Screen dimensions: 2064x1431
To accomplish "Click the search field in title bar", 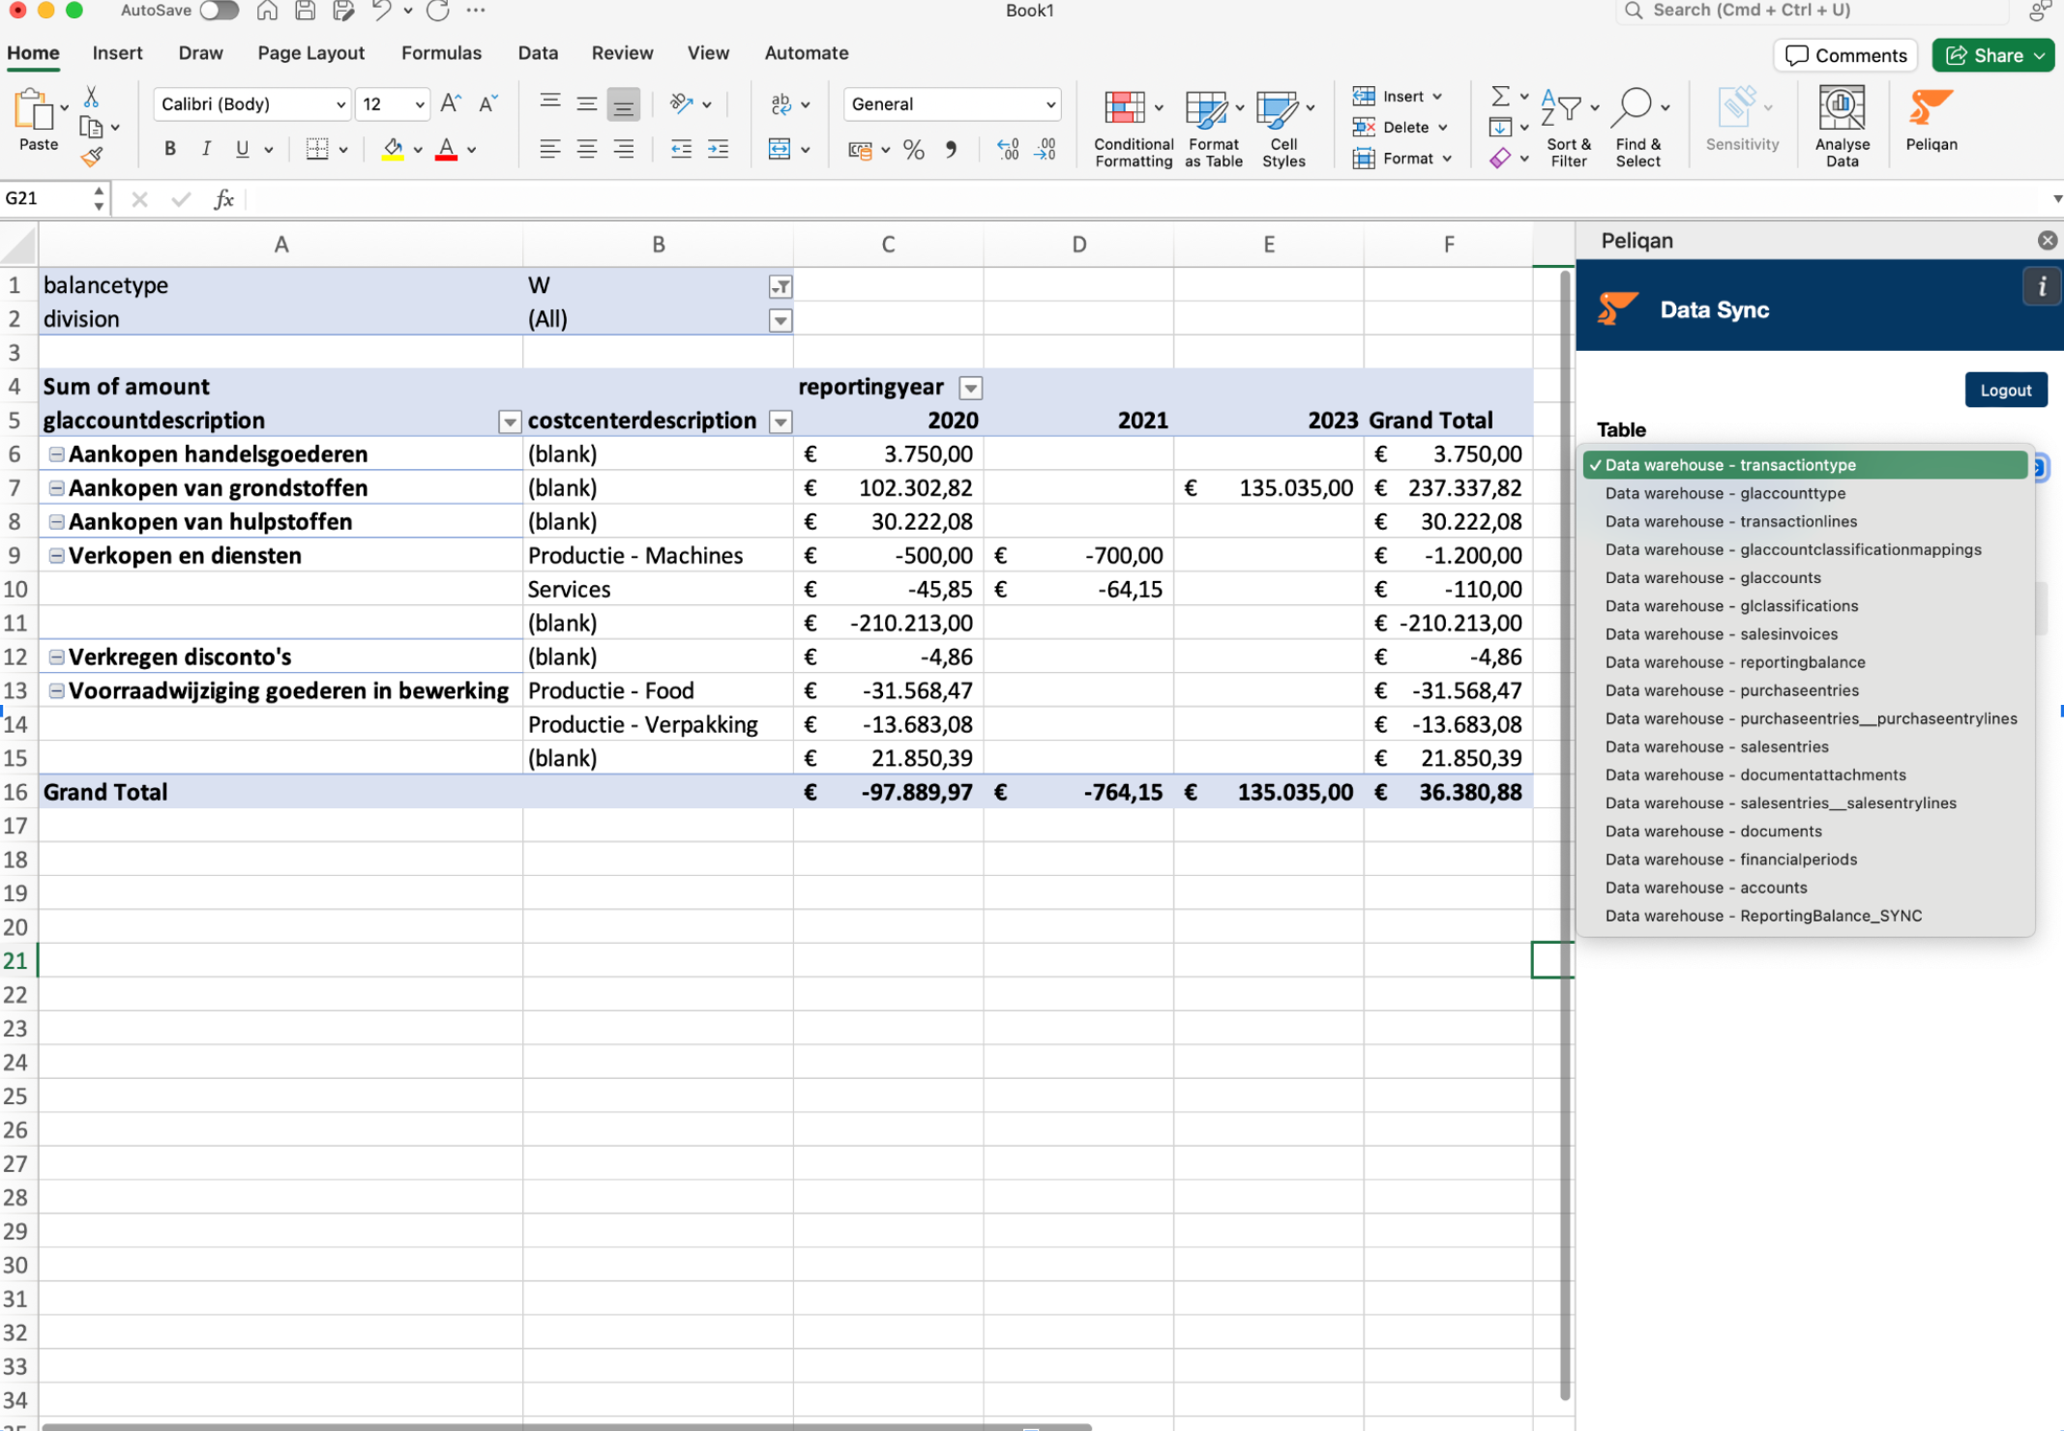I will 1813,11.
